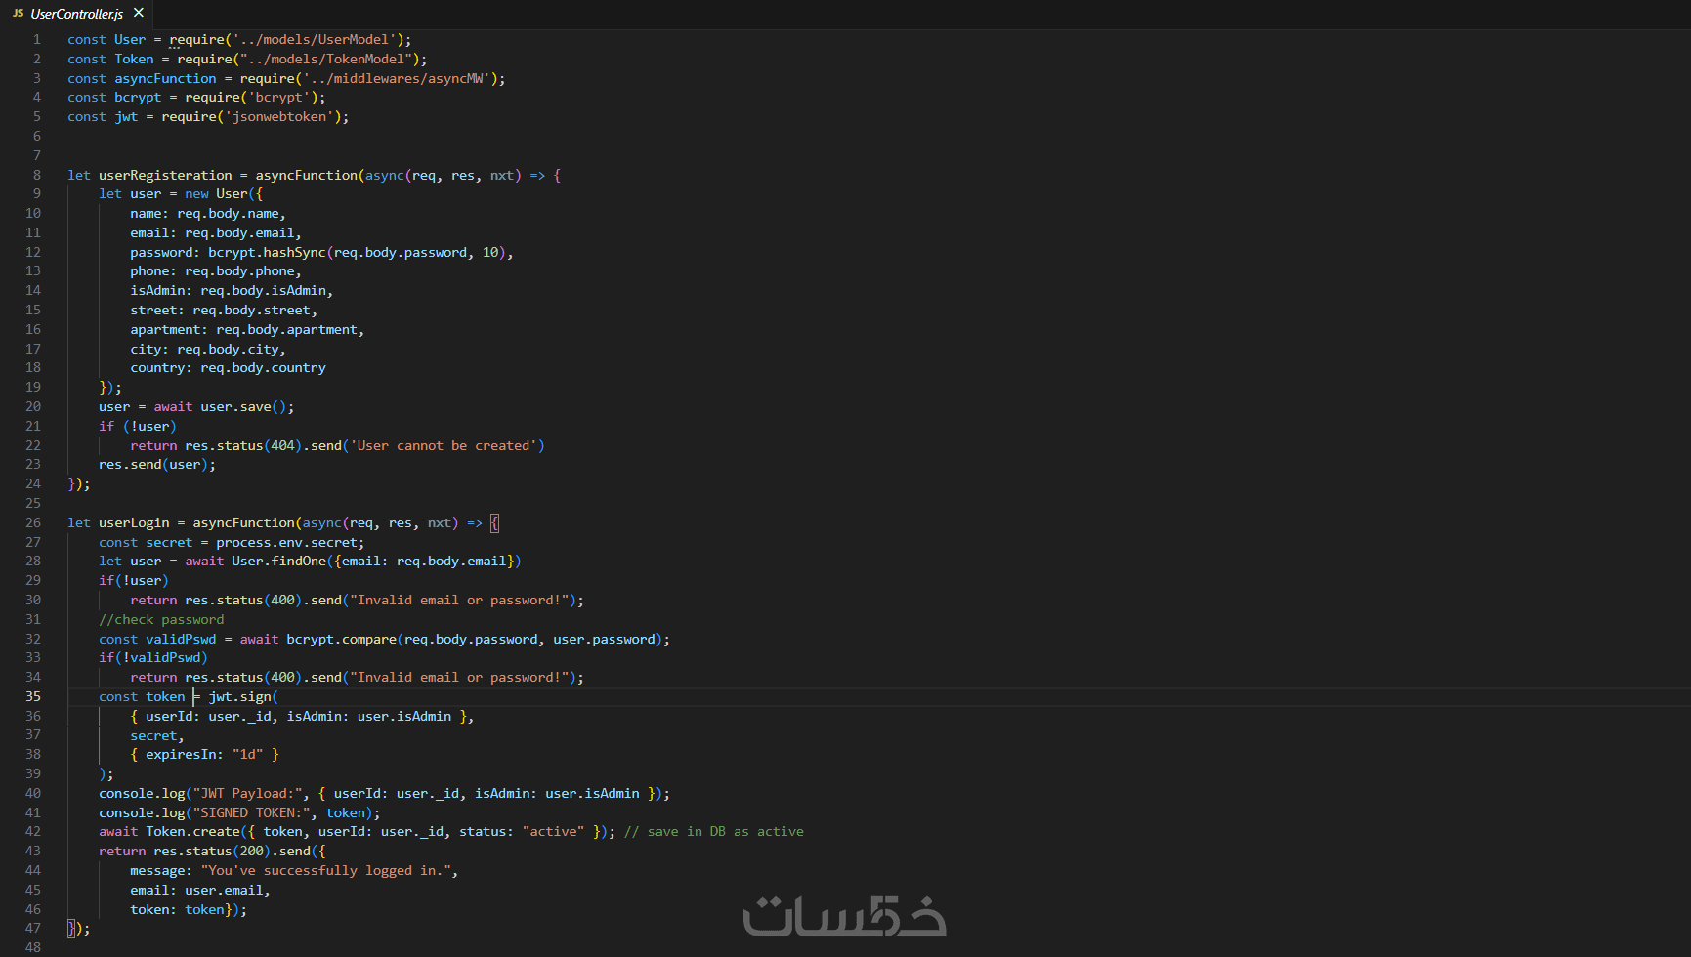
Task: Click 'req.body.country' value
Action: pyautogui.click(x=263, y=367)
